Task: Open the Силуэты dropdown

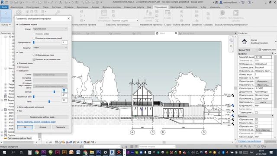Action: click(50, 48)
